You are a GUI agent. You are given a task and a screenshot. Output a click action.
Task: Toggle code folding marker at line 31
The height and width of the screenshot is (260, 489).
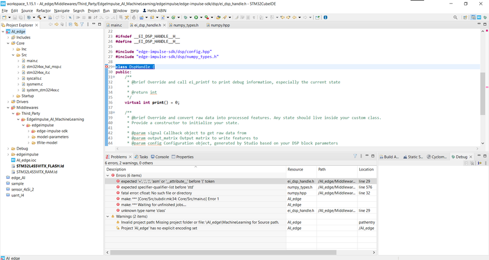pos(114,77)
